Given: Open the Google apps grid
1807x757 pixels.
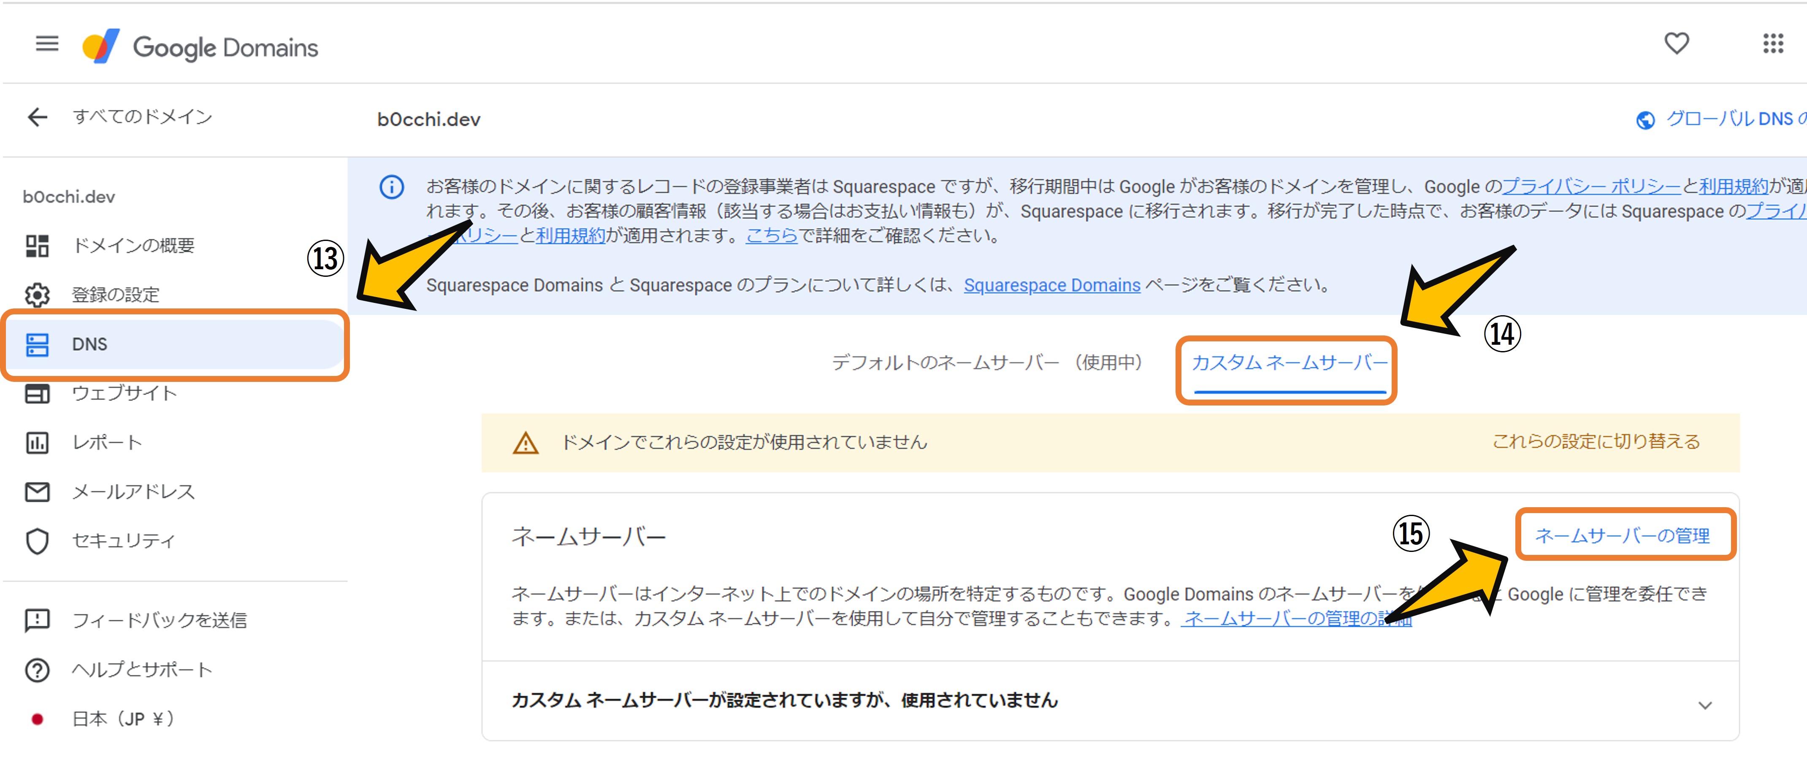Looking at the screenshot, I should (1773, 43).
